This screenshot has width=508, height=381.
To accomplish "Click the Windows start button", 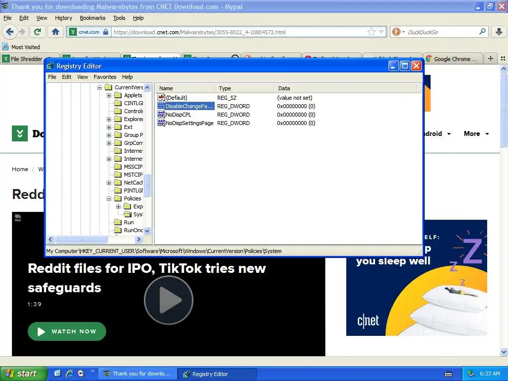I will tap(23, 374).
